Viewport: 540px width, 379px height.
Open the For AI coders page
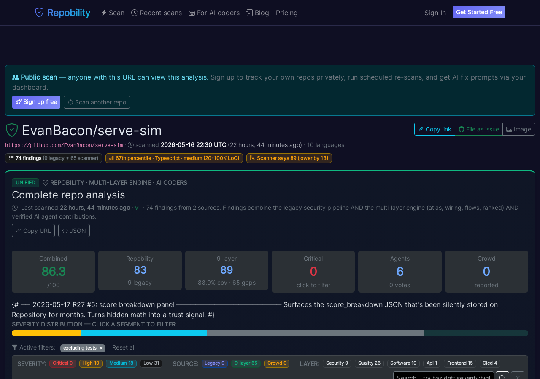(214, 13)
